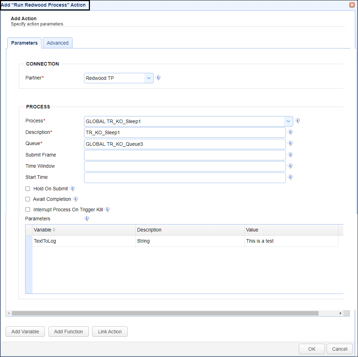Open info icon for Start Time
Viewport: 358px width, 357px height.
pos(290,177)
